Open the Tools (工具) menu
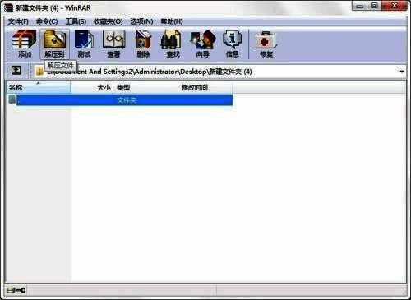Image resolution: width=411 pixels, height=300 pixels. (x=76, y=21)
